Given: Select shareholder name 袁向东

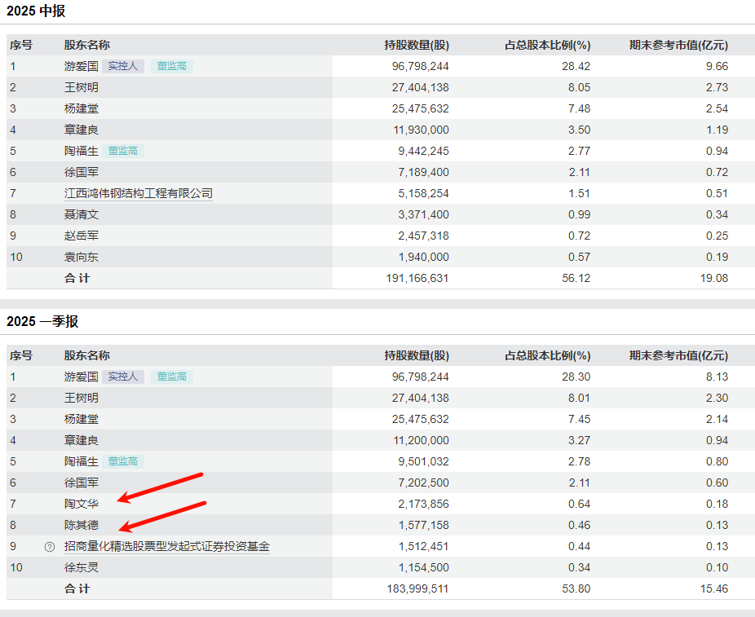Looking at the screenshot, I should pyautogui.click(x=82, y=257).
